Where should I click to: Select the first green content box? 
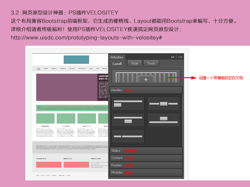(x=45, y=118)
